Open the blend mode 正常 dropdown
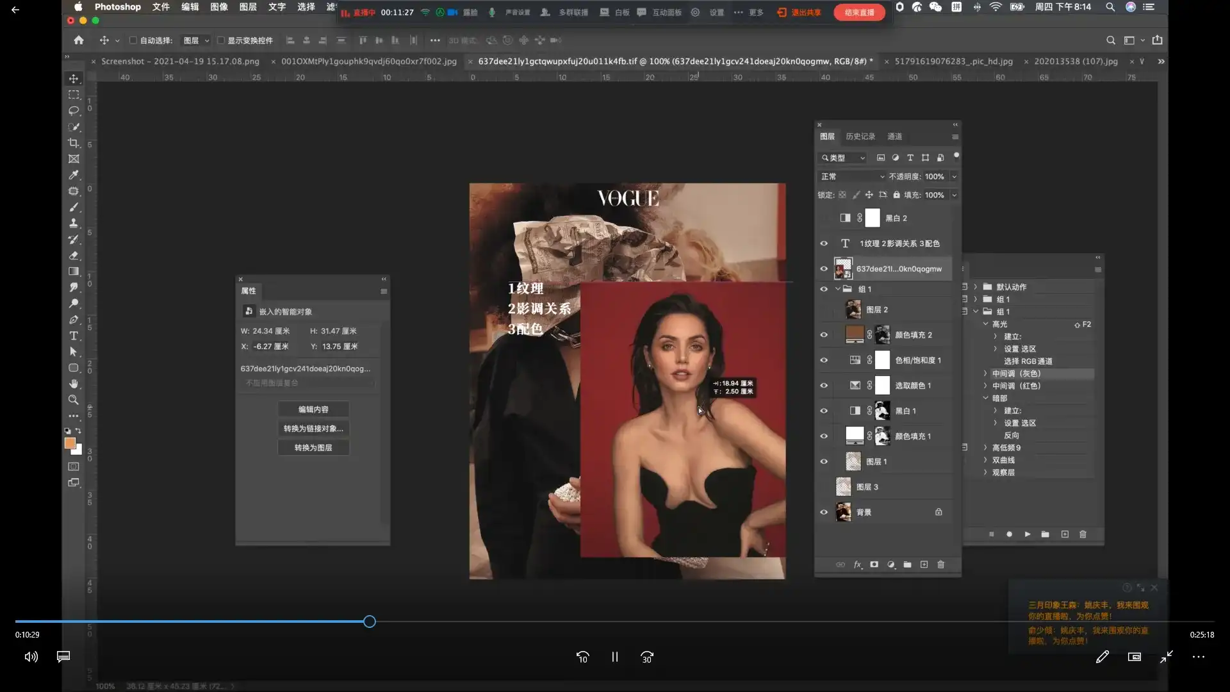The width and height of the screenshot is (1230, 692). point(852,176)
